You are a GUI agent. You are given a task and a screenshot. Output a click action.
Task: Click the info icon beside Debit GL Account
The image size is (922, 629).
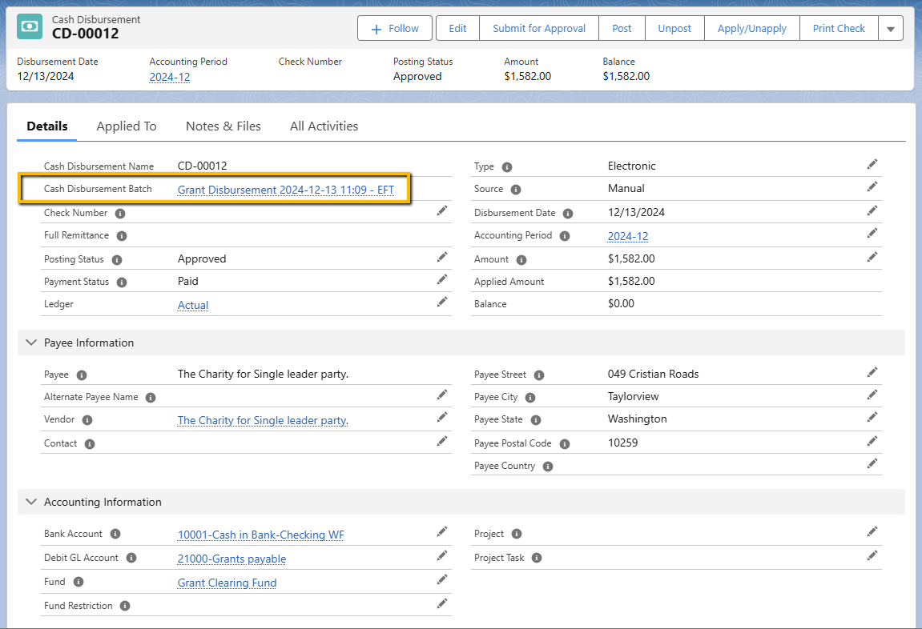point(131,558)
